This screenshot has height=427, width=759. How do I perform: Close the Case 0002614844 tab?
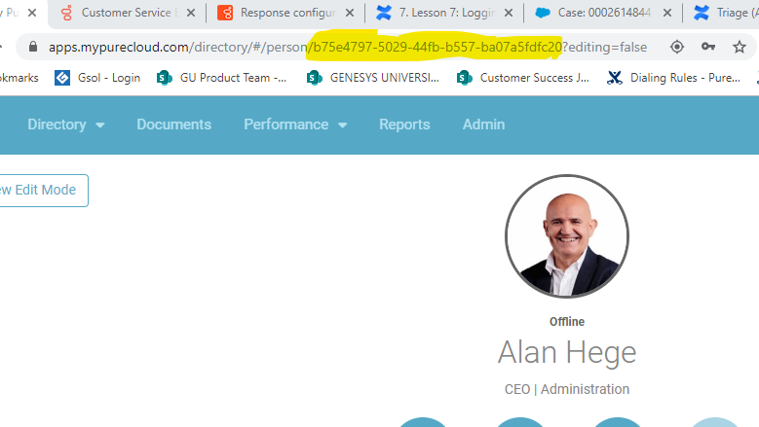[667, 13]
